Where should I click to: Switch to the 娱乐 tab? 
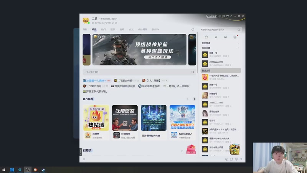click(112, 30)
